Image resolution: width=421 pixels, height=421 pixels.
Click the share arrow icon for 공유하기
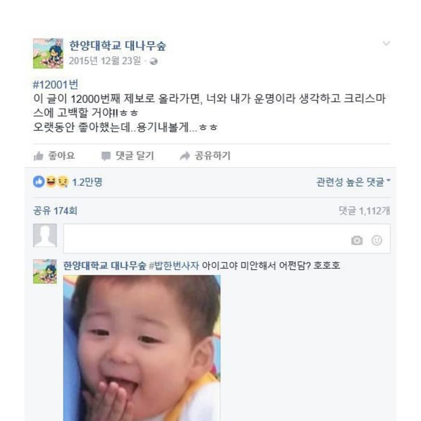(x=184, y=156)
